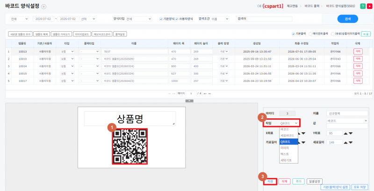
Task: Choose QR코드 from the type list
Action: point(289,142)
